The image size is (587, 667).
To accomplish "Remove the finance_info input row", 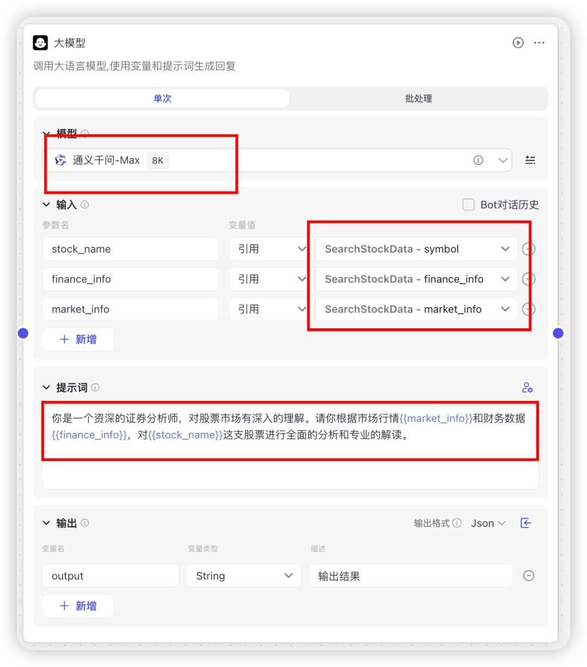I will point(528,279).
